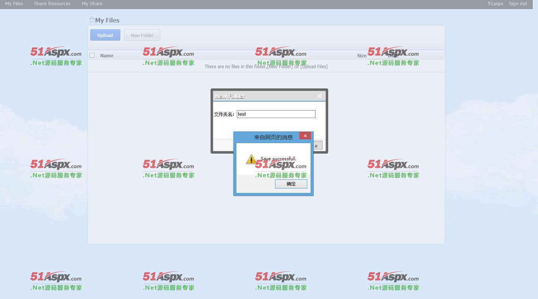This screenshot has width=538, height=299.
Task: Click the New Folder button
Action: (142, 35)
